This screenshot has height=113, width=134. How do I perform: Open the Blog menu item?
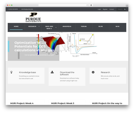pos(101,26)
